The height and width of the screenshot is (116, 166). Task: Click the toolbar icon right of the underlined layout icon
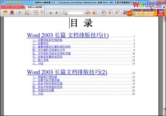coord(110,12)
